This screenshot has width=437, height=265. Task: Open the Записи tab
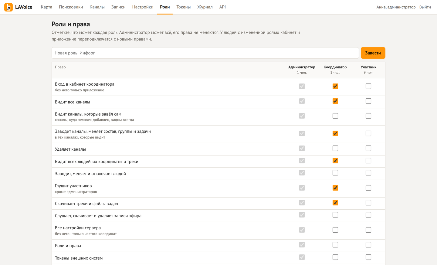coord(118,7)
